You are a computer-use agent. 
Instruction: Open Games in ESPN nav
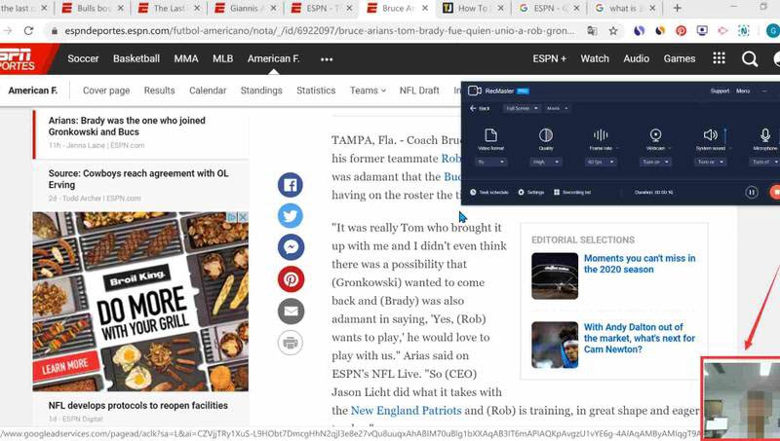point(679,58)
